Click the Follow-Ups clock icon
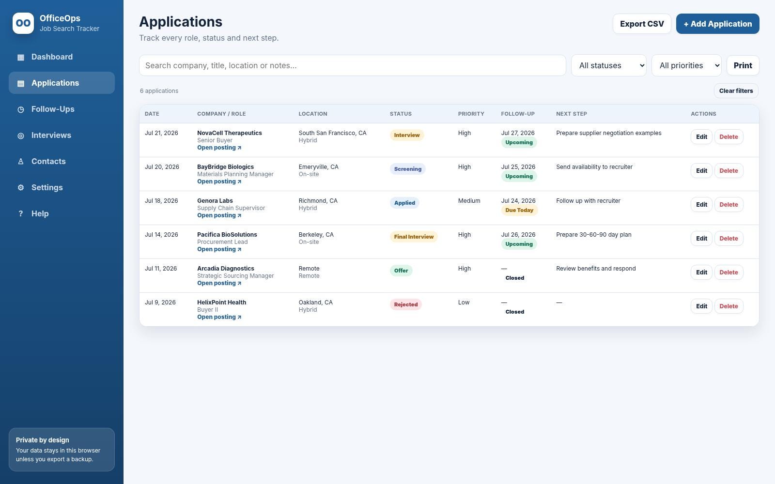This screenshot has width=775, height=484. [x=21, y=109]
